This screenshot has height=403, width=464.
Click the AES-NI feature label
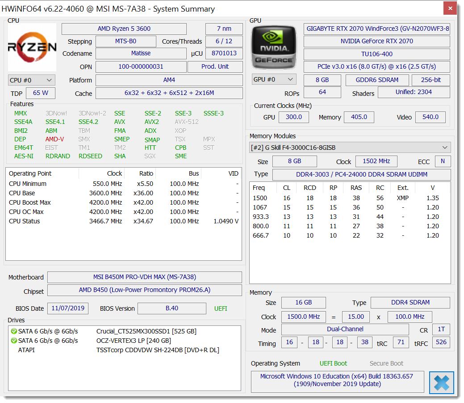24,156
